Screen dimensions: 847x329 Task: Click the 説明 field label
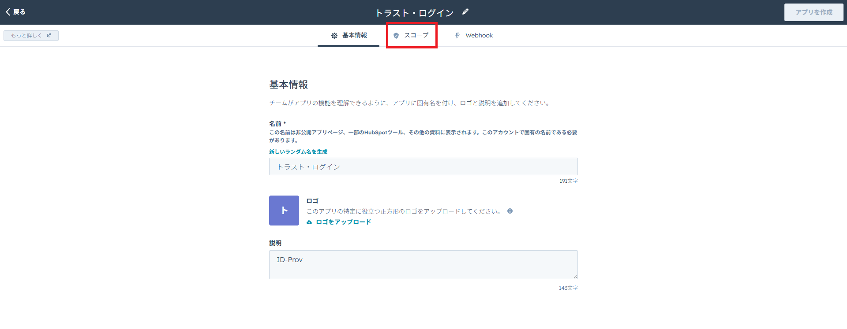click(x=275, y=243)
